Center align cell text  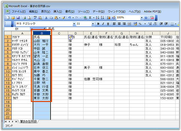click(119, 24)
